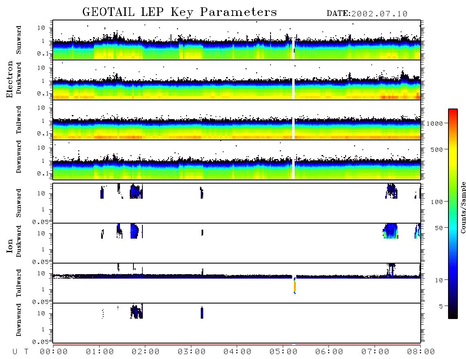
Task: Select the "Duskward" label of the Electron group
Action: [19, 78]
